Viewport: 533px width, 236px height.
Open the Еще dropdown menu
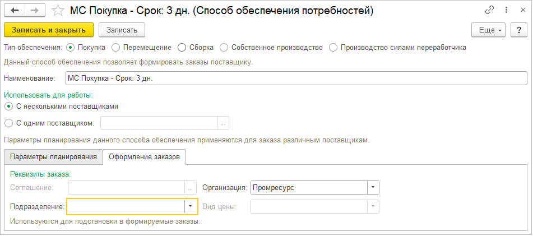pyautogui.click(x=489, y=30)
